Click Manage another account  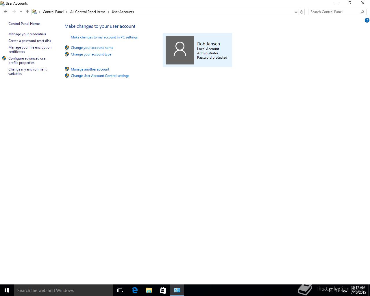point(90,69)
